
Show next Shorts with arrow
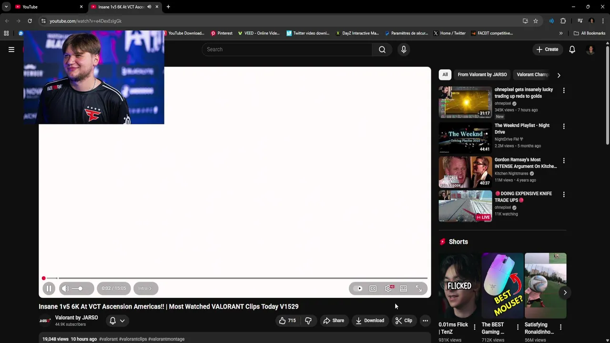click(x=565, y=293)
